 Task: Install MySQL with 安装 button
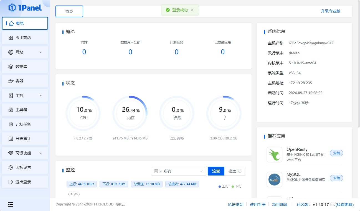tap(336, 178)
